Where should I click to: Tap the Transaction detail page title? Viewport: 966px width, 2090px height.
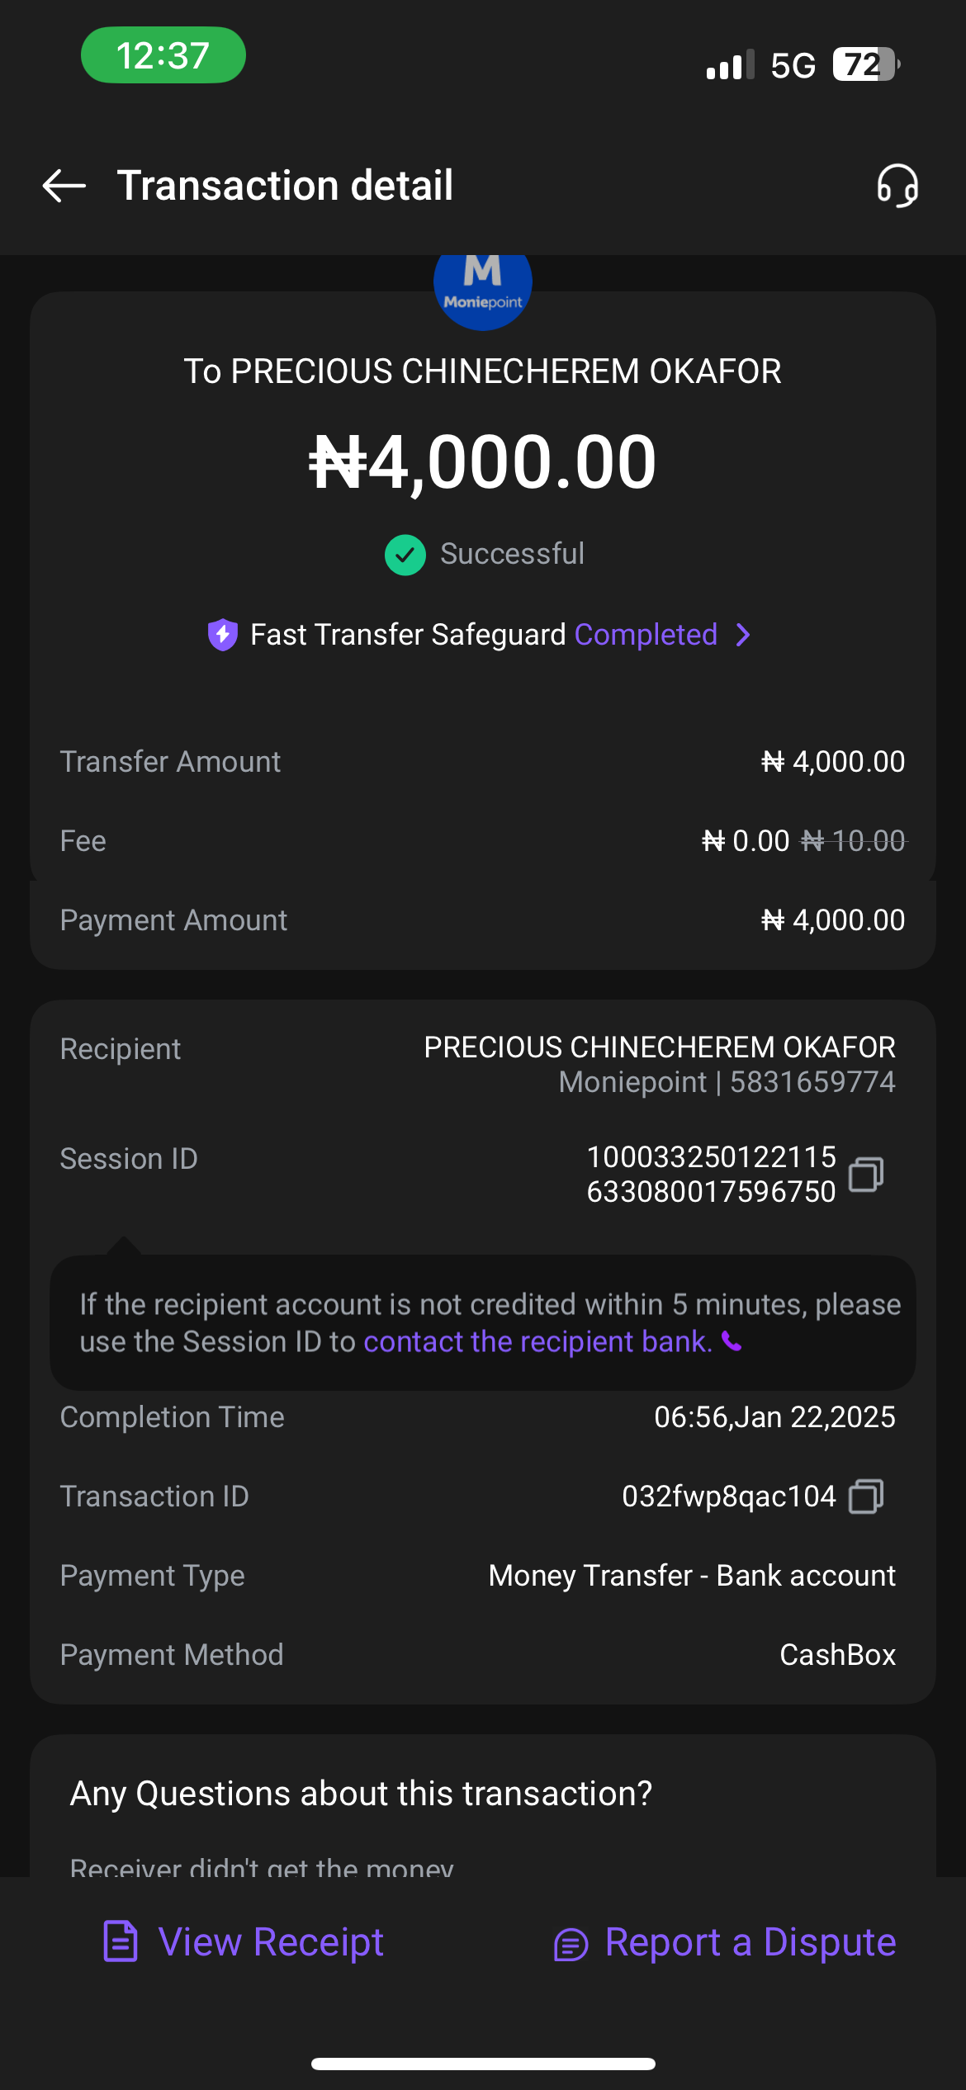click(x=285, y=186)
